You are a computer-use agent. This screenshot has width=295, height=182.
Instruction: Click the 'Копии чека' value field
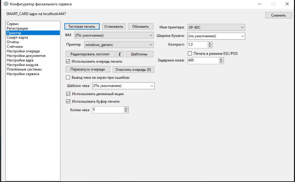[108, 110]
